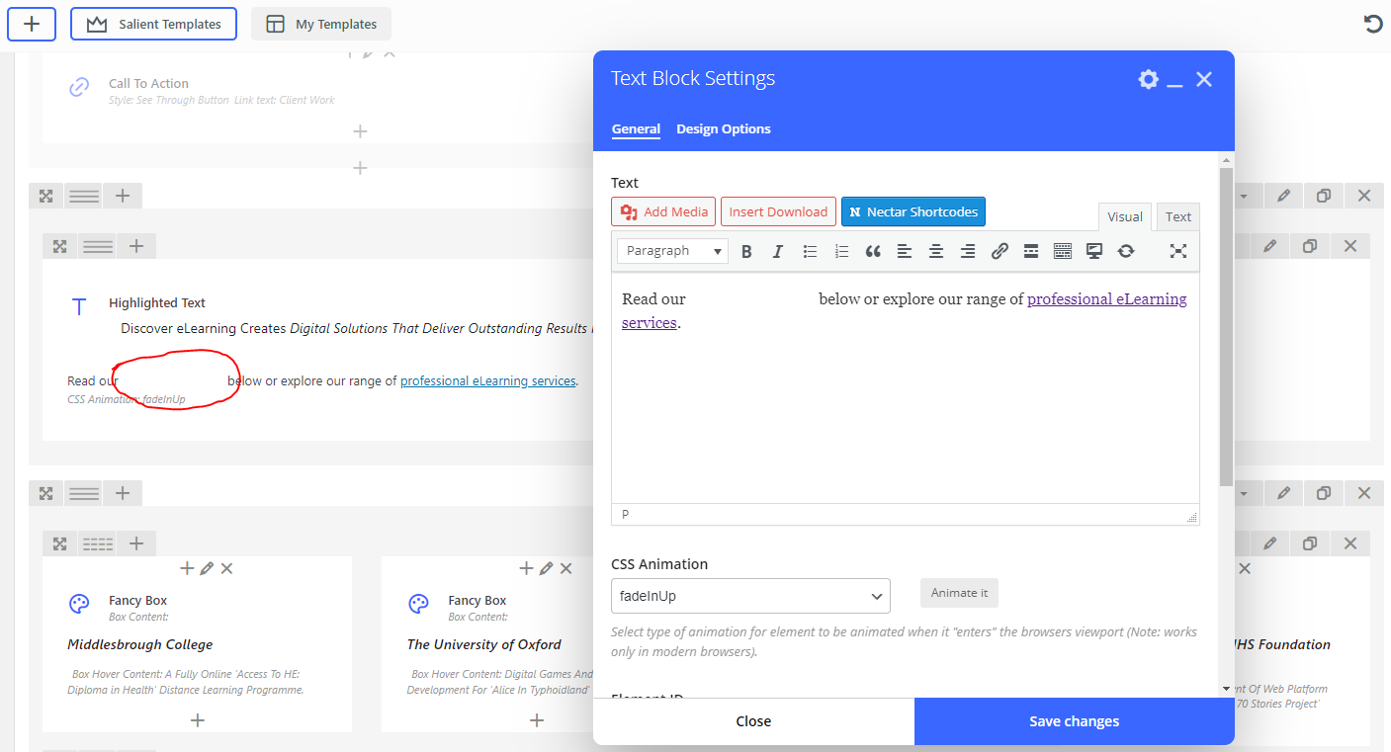Toggle bold formatting in the text editor
This screenshot has height=752, width=1391.
tap(746, 251)
